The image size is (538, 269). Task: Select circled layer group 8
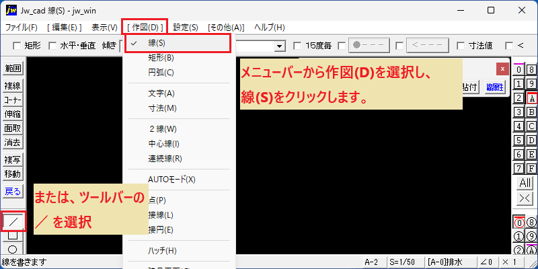click(532, 223)
